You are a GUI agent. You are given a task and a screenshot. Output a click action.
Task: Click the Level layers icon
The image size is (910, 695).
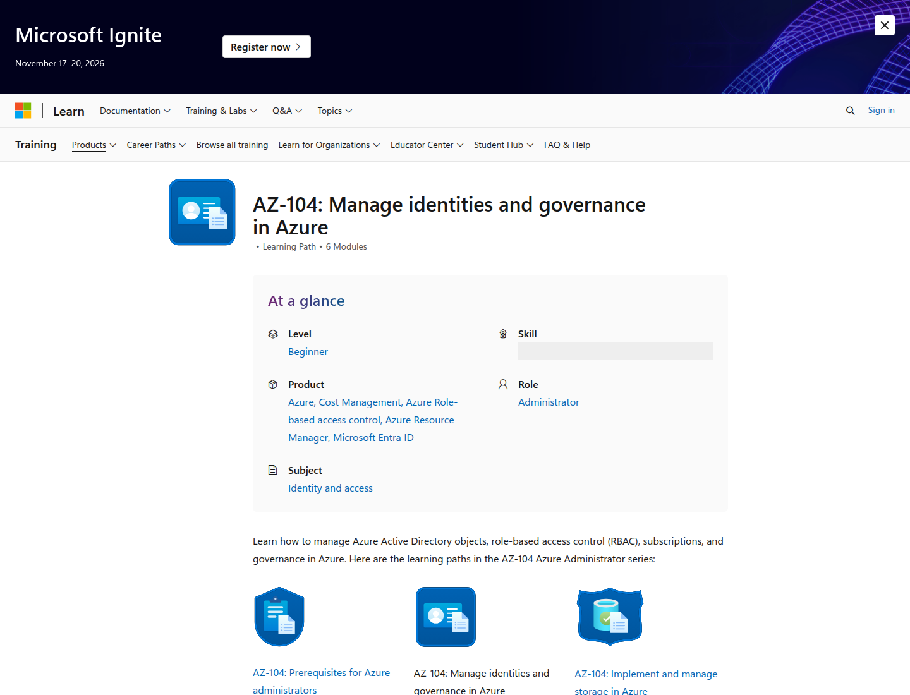coord(273,334)
